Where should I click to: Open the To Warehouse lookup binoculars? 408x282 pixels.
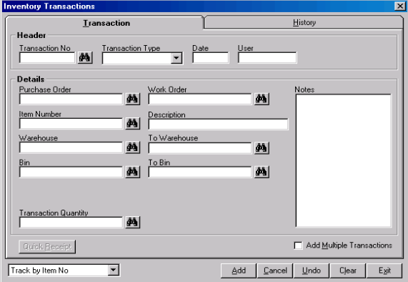point(262,147)
